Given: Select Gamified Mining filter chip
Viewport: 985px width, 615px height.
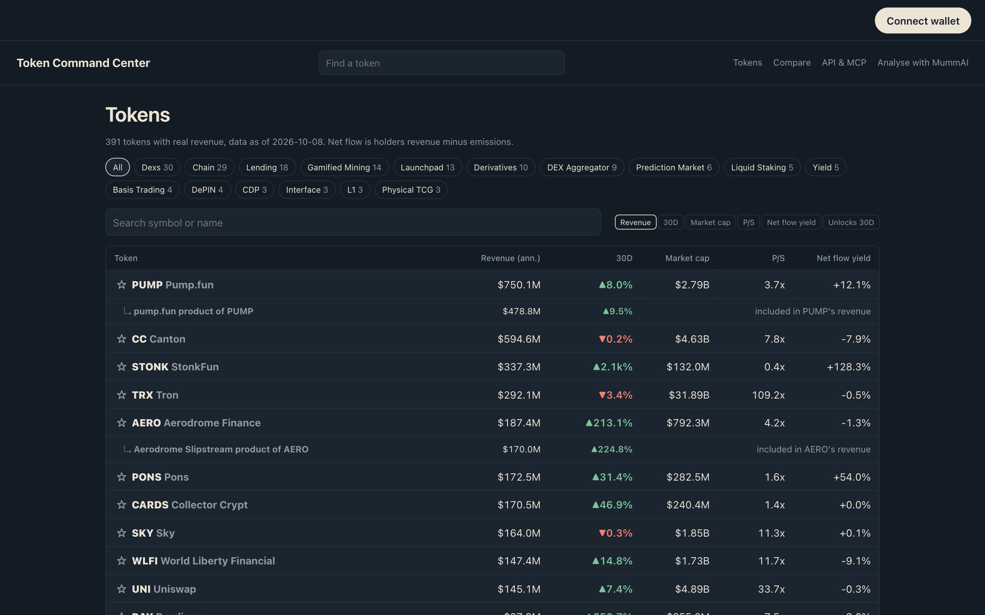Looking at the screenshot, I should (x=344, y=167).
